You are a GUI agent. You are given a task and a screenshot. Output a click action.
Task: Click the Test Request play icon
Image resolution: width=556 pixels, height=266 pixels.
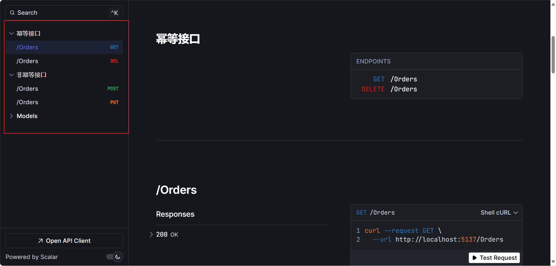click(x=475, y=258)
